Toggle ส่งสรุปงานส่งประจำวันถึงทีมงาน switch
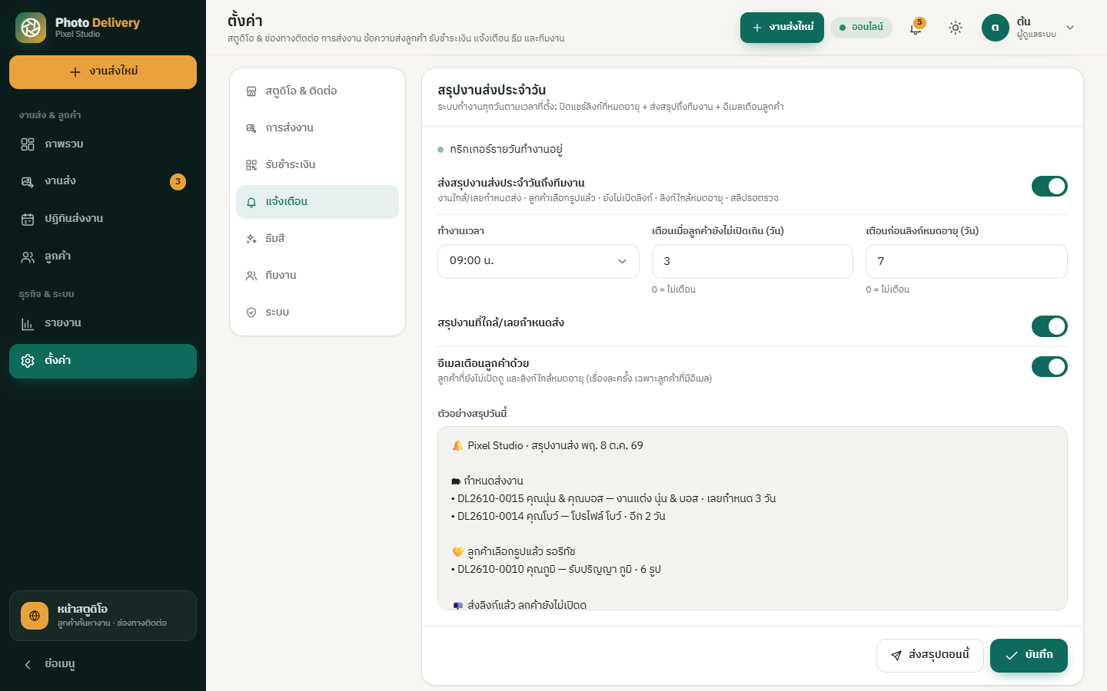The height and width of the screenshot is (691, 1107). coord(1049,186)
